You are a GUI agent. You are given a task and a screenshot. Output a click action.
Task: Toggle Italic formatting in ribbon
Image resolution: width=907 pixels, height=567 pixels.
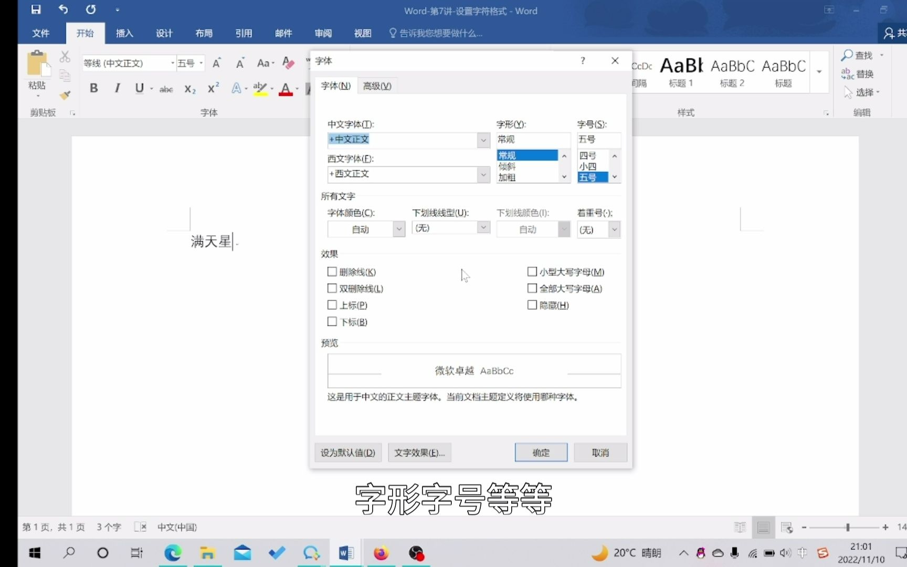point(117,88)
